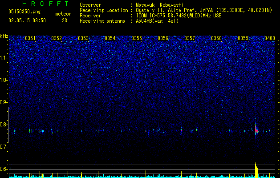Click the 0356 time marker
Viewport: 280px width, 178px height.
(x=163, y=38)
